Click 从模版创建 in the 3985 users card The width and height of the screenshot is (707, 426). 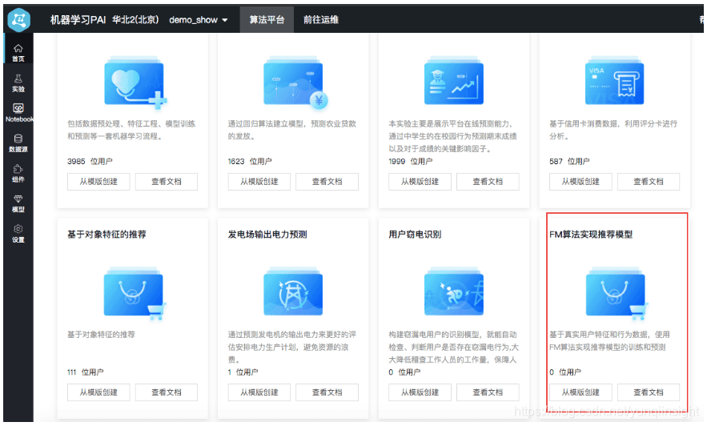tap(98, 182)
